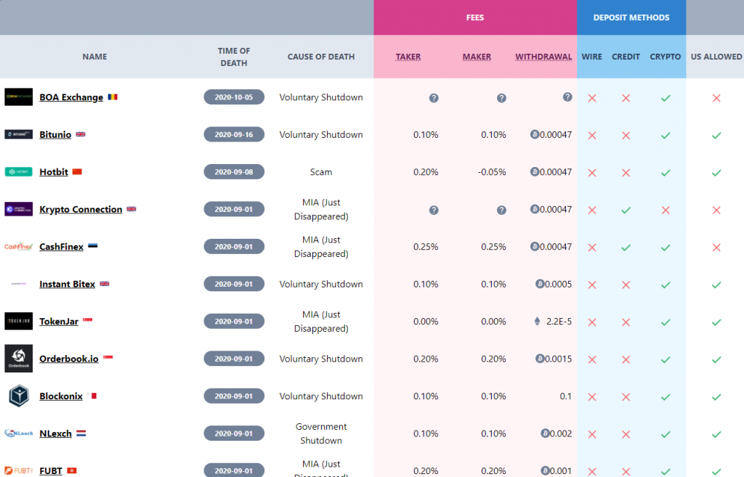Click the UK flag beside Bitunio
Screen dimensions: 744x477
click(81, 134)
